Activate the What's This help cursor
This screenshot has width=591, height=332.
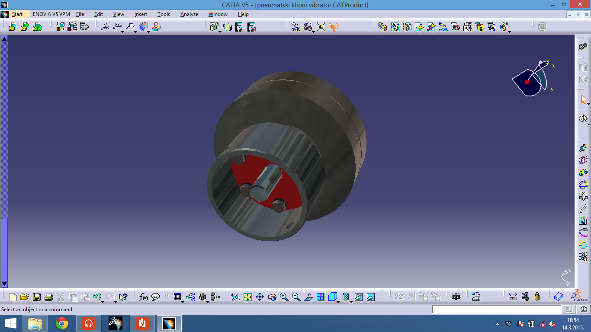pyautogui.click(x=123, y=297)
